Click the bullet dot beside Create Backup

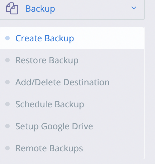[x=7, y=38]
